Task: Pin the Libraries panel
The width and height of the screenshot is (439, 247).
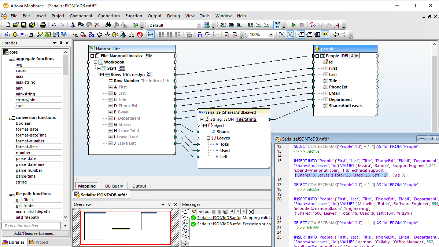Action: [61, 43]
